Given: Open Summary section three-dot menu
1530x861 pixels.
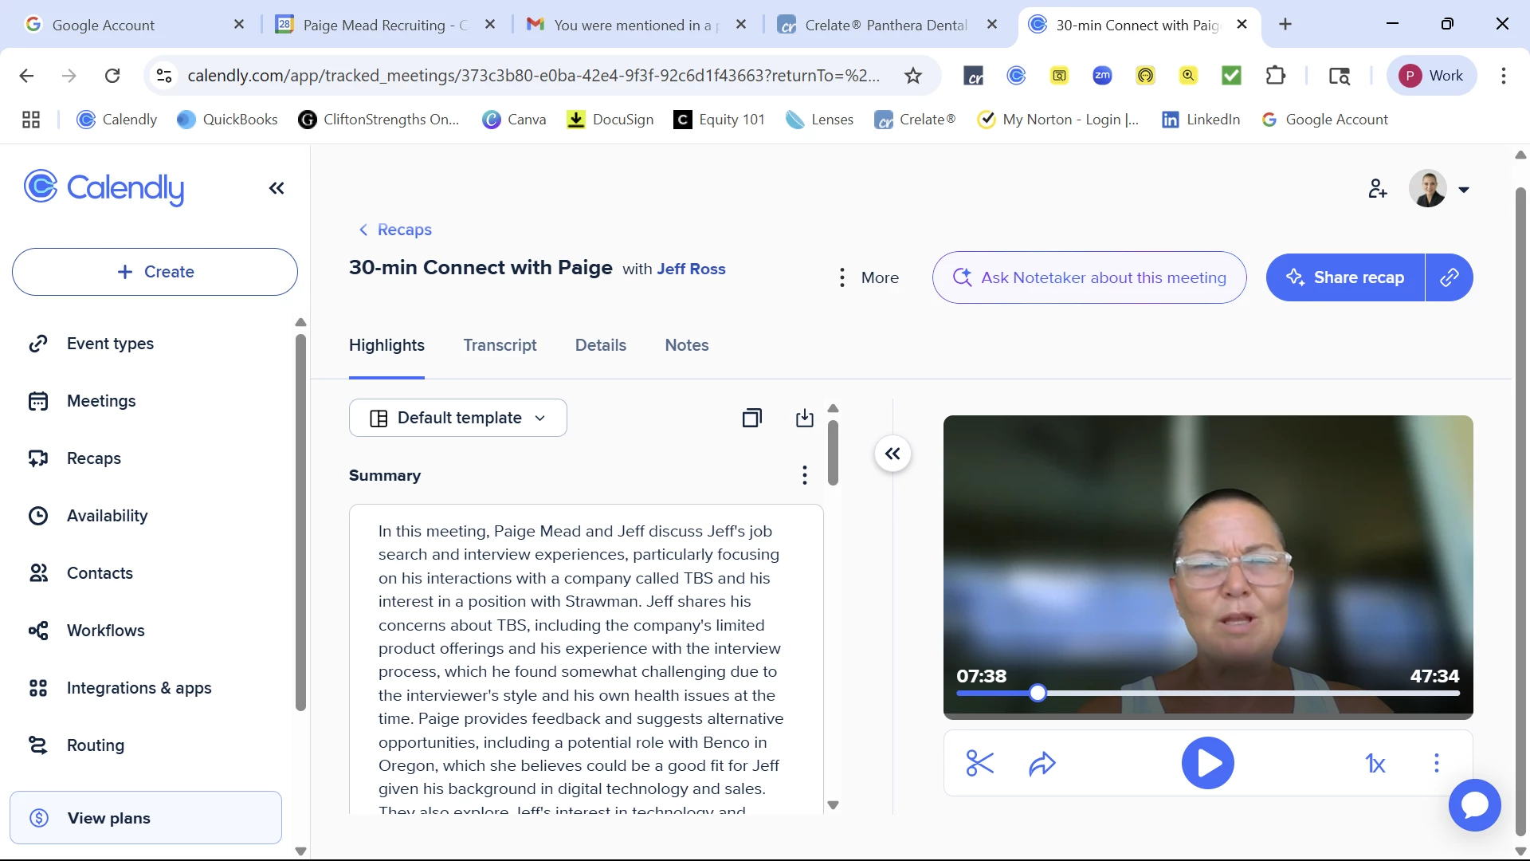Looking at the screenshot, I should (x=805, y=475).
